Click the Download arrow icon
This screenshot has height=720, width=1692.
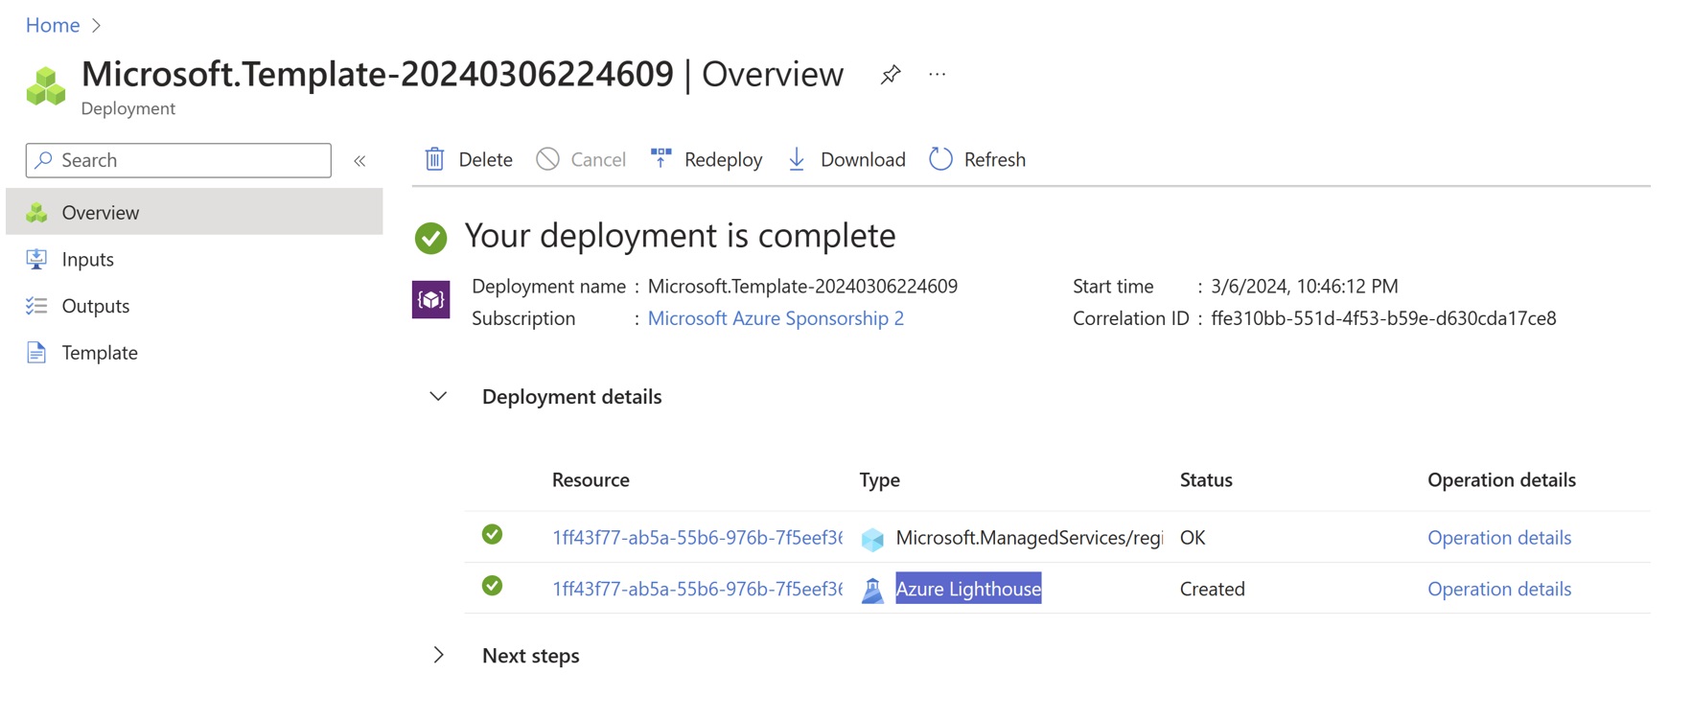coord(797,159)
